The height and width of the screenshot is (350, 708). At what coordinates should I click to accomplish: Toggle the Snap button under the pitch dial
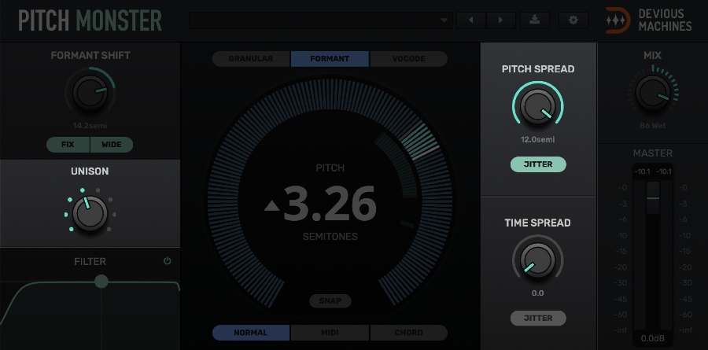coord(330,300)
